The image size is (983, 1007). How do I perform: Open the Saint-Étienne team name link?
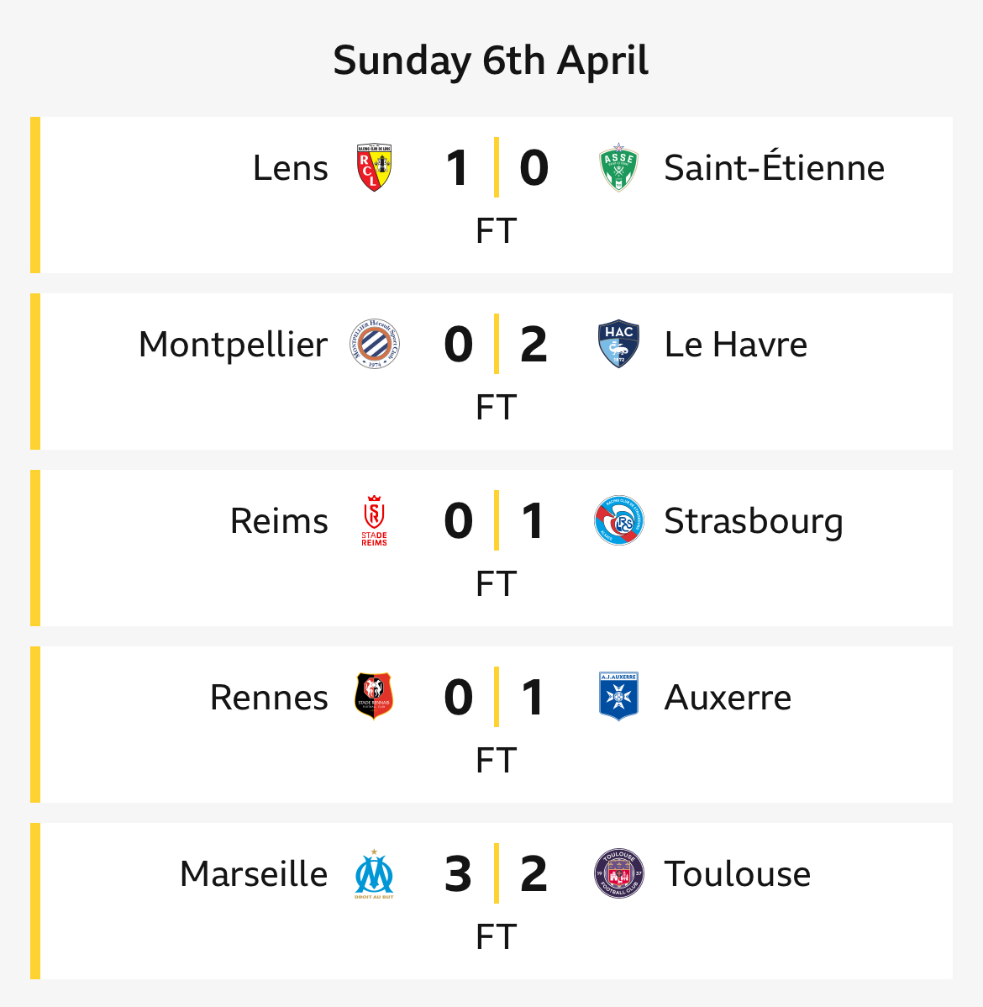pyautogui.click(x=774, y=167)
